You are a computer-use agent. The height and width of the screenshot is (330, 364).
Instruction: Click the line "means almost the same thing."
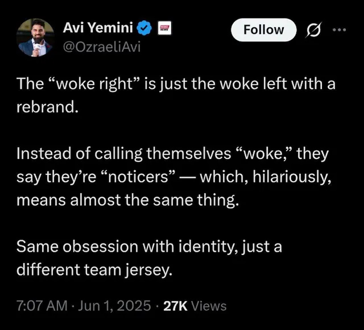coord(127,201)
